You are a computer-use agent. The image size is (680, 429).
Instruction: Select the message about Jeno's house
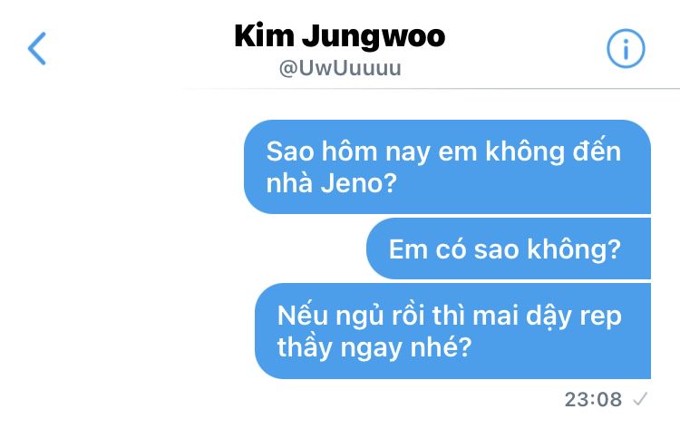pos(447,167)
